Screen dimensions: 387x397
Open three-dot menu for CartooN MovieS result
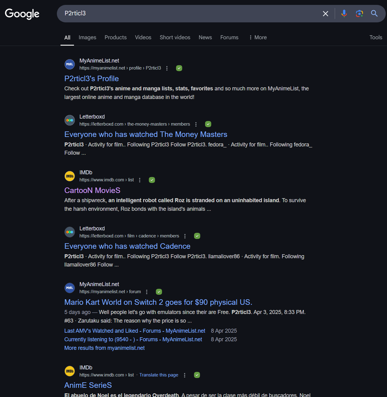click(140, 180)
